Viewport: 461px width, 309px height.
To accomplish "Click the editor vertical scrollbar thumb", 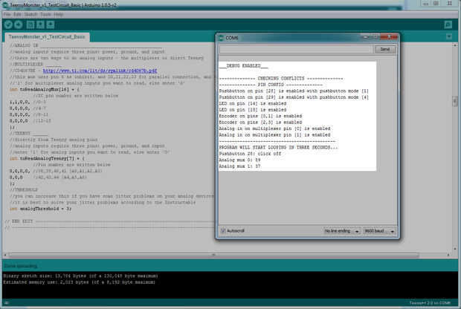I will 455,101.
